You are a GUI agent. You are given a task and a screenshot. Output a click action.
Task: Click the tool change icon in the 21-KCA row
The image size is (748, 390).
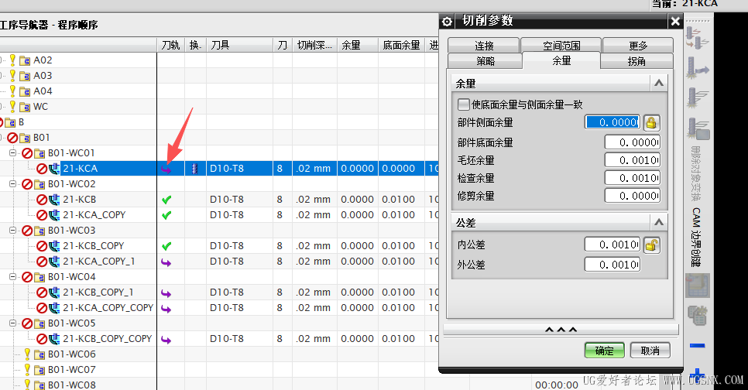click(194, 169)
